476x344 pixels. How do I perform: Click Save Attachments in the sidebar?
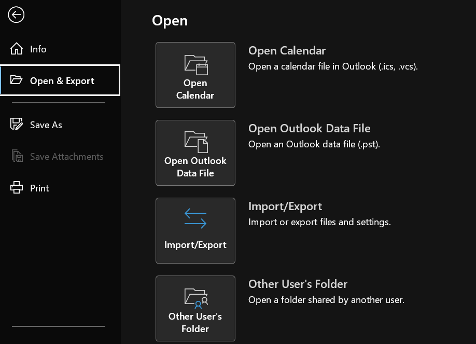(60, 157)
